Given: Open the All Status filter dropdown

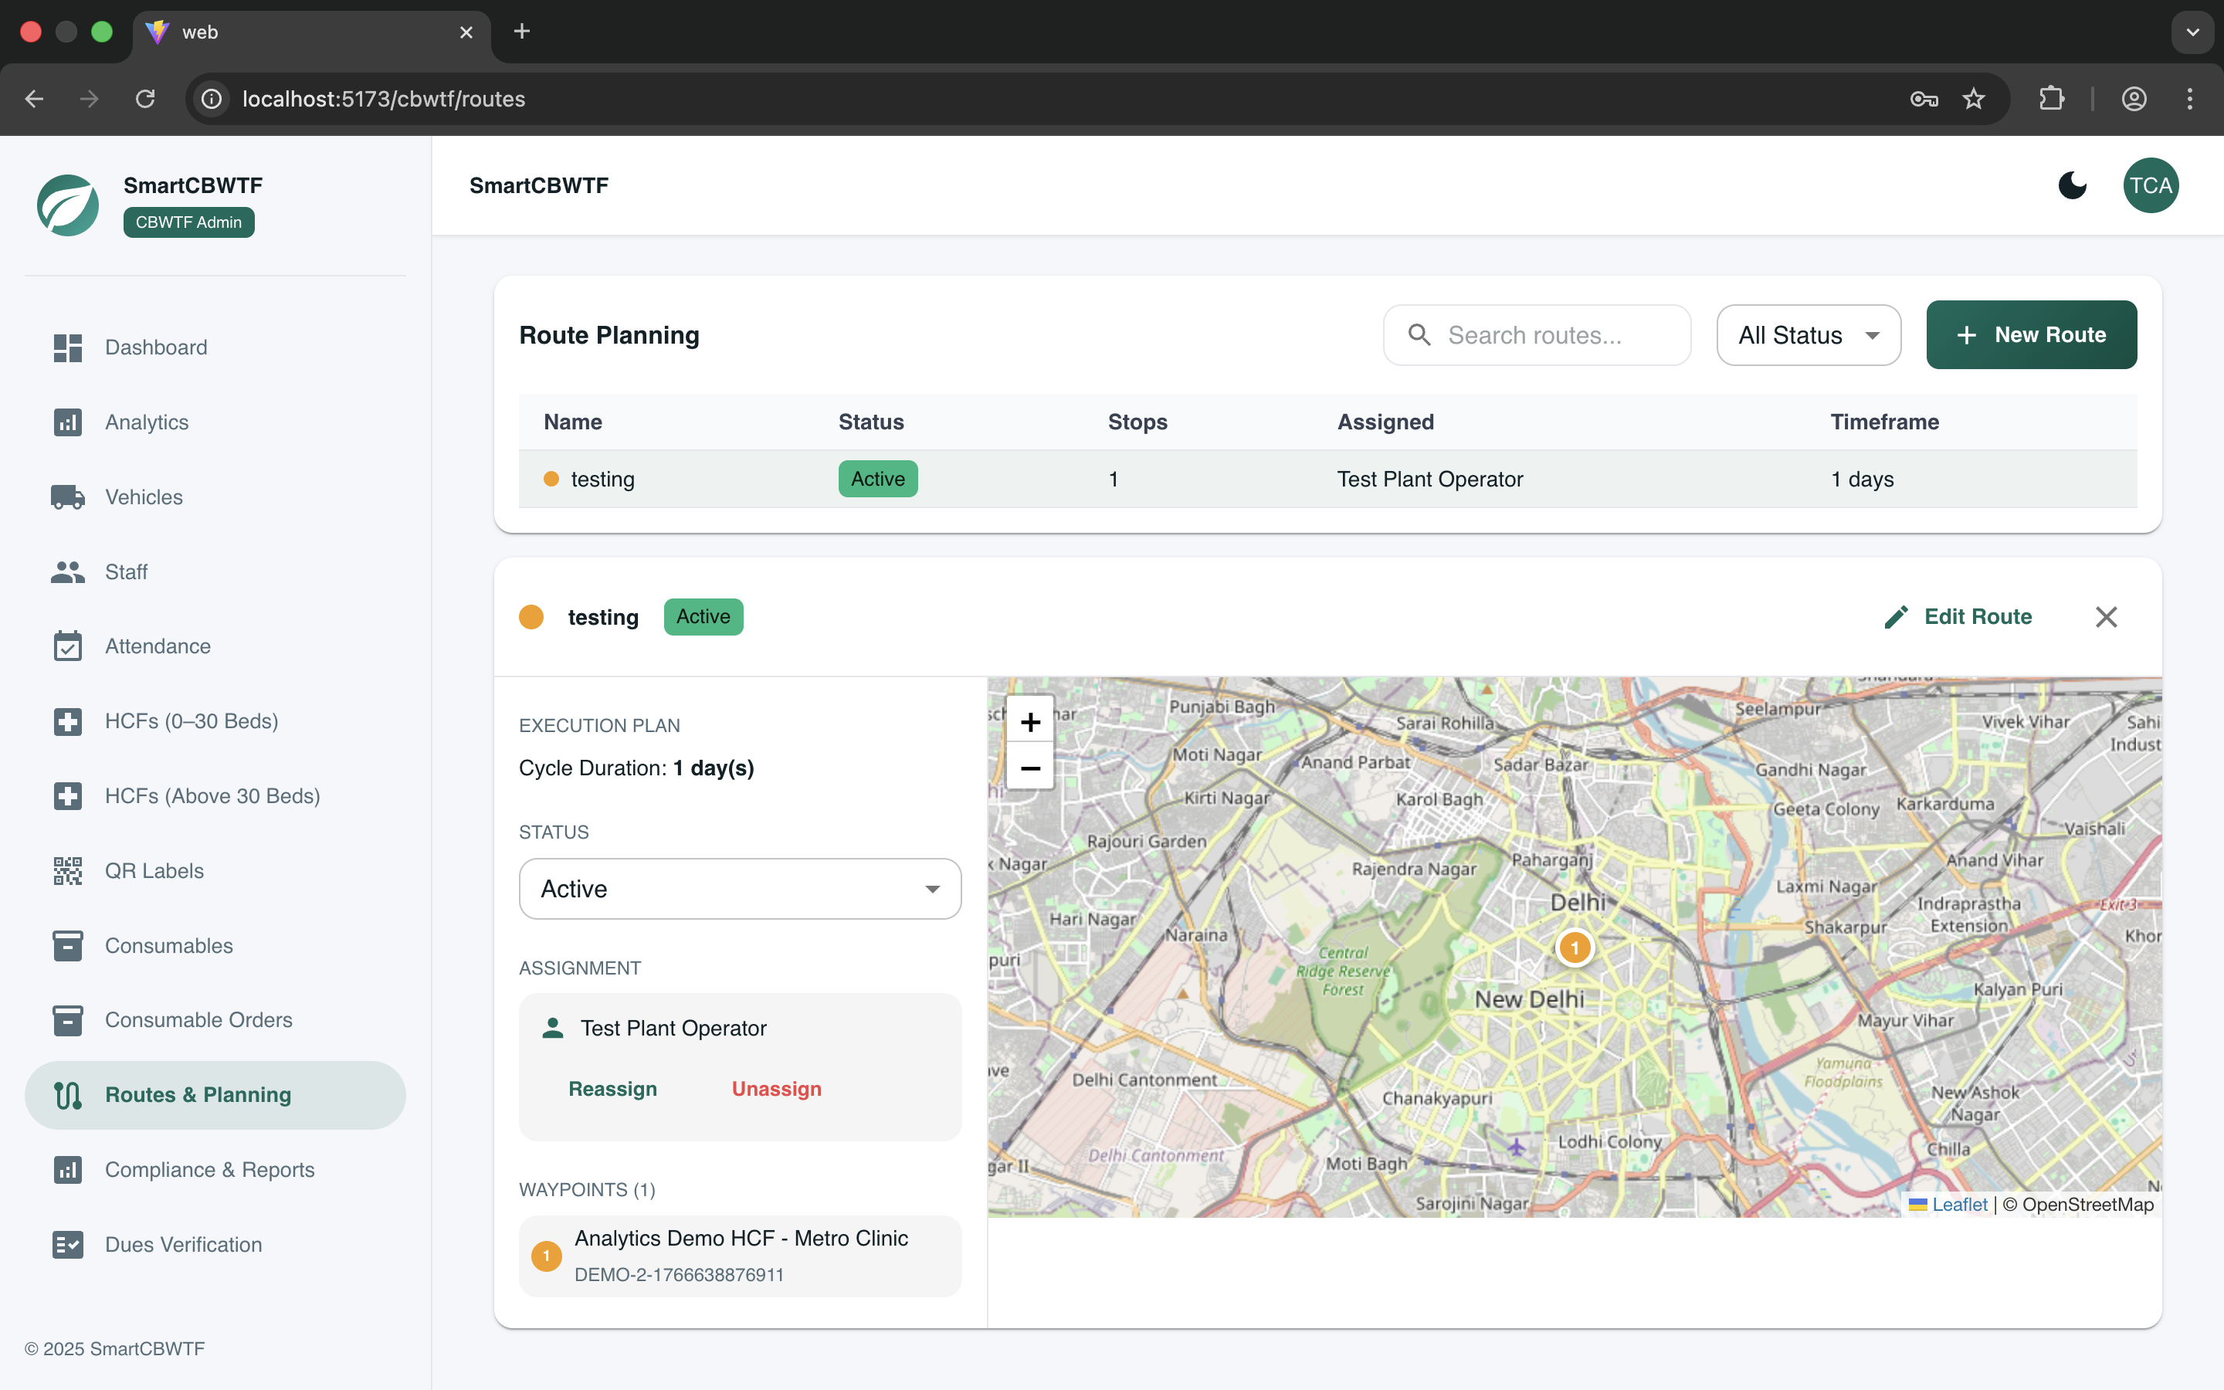Looking at the screenshot, I should tap(1807, 334).
